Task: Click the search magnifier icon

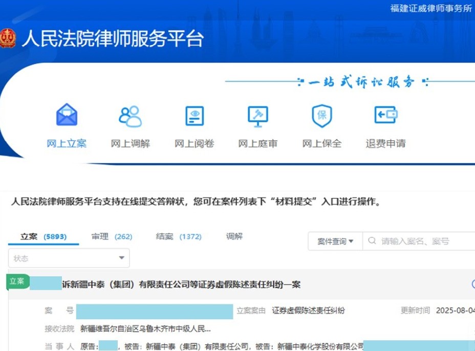Action: (372, 241)
